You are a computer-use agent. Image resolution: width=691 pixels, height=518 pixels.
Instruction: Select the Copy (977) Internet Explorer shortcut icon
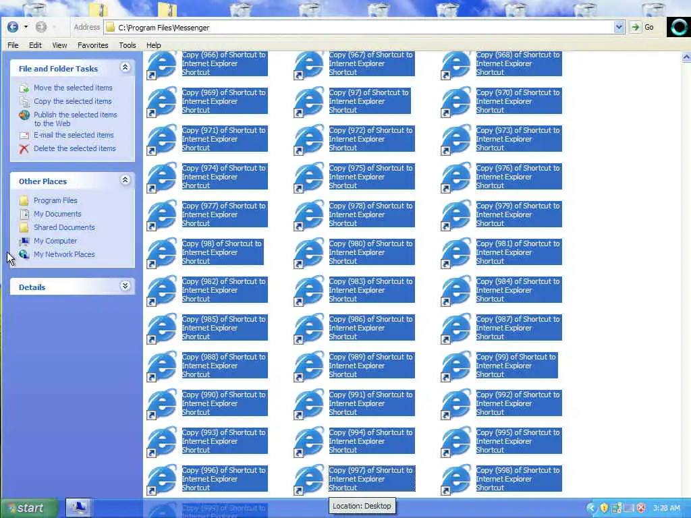pos(162,216)
